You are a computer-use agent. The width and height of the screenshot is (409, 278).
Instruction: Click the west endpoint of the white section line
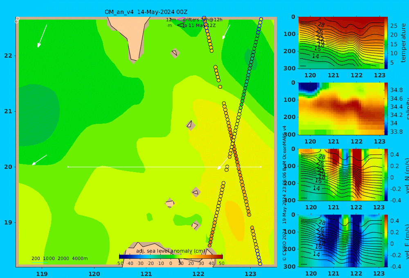68,167
